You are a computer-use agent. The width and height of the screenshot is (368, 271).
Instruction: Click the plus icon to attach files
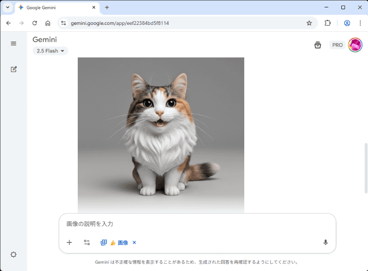69,242
